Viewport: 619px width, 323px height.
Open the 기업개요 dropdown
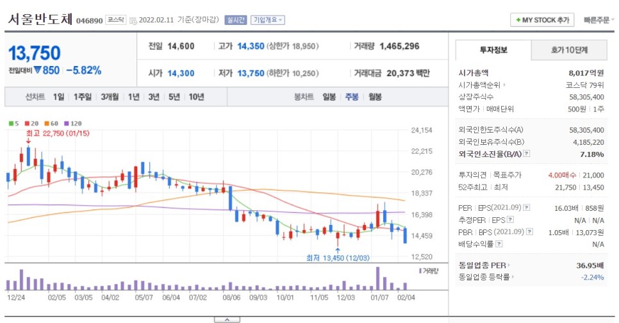pos(268,20)
